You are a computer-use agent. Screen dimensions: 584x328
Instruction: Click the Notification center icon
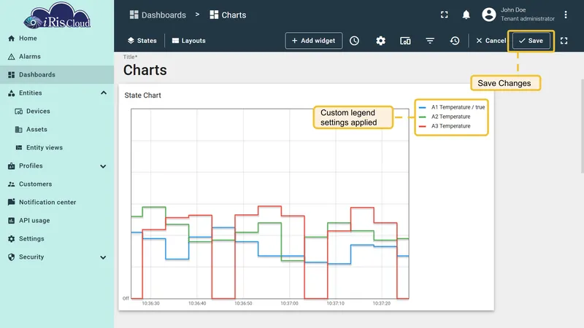tap(12, 202)
